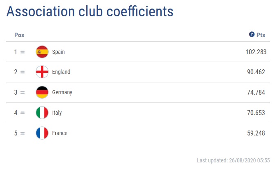Click the equals sign beside position 5
This screenshot has width=277, height=173.
(x=23, y=133)
